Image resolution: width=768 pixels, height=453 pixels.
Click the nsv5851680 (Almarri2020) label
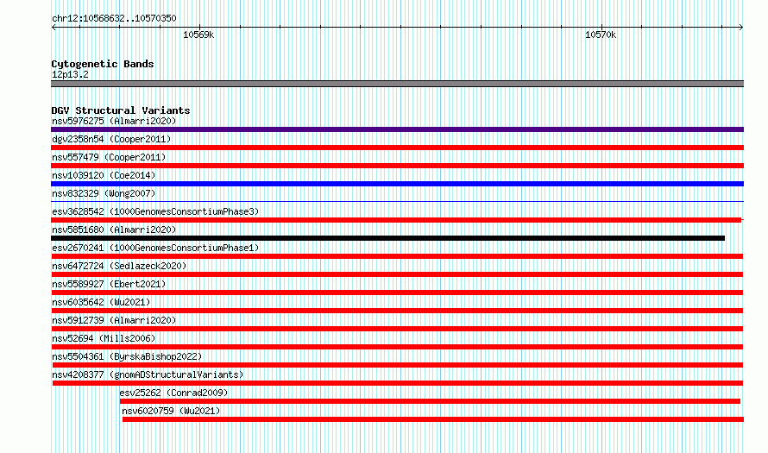point(114,230)
